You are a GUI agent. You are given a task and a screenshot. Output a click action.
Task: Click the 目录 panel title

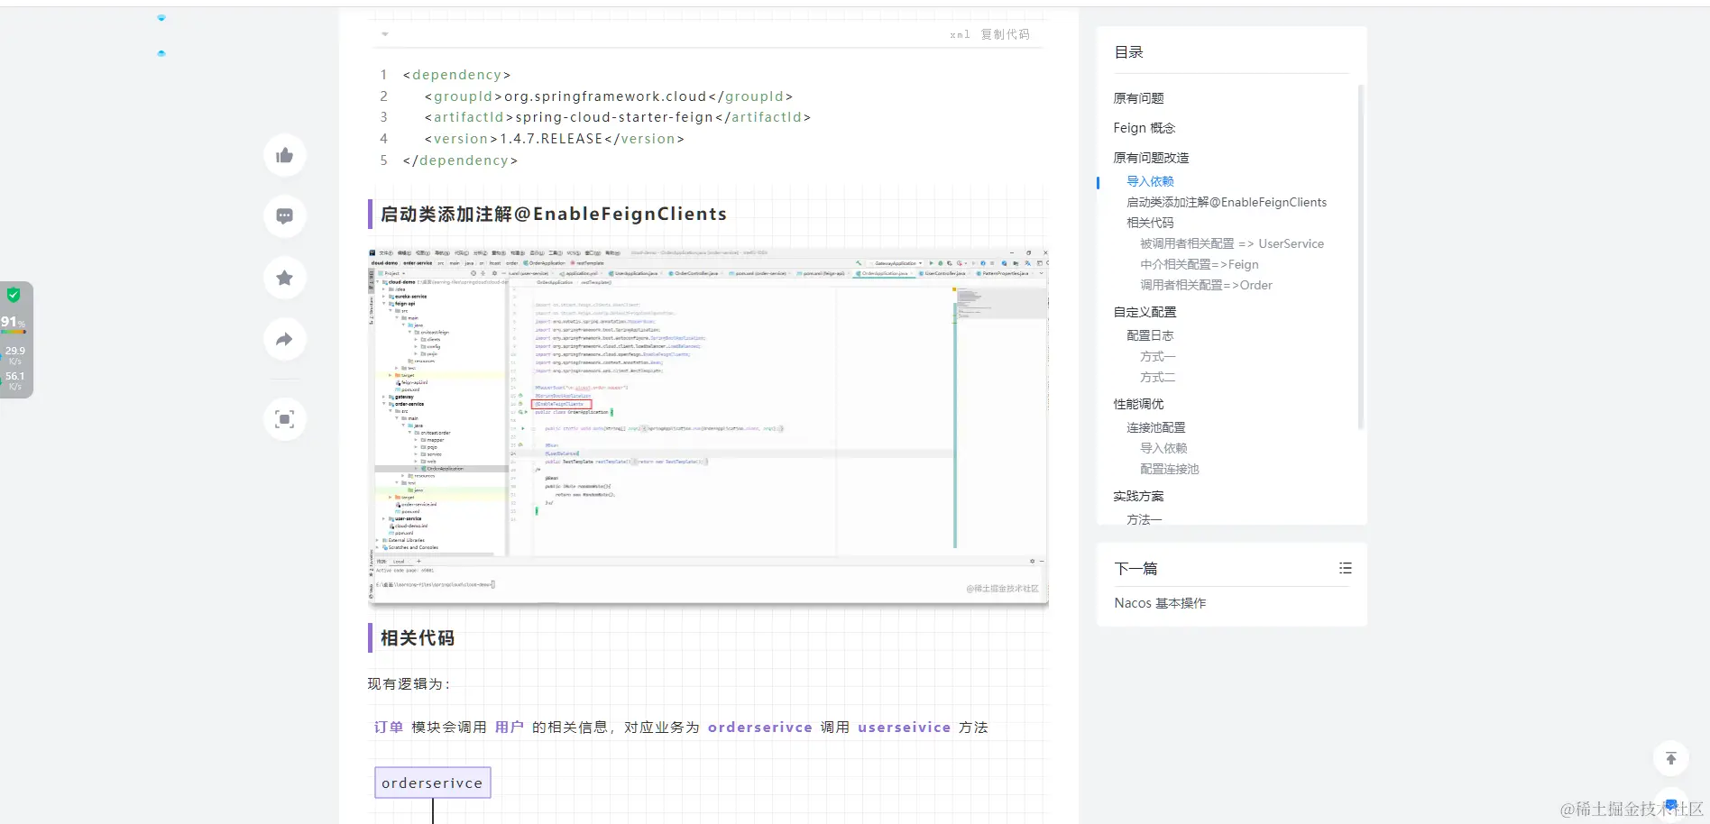coord(1128,52)
